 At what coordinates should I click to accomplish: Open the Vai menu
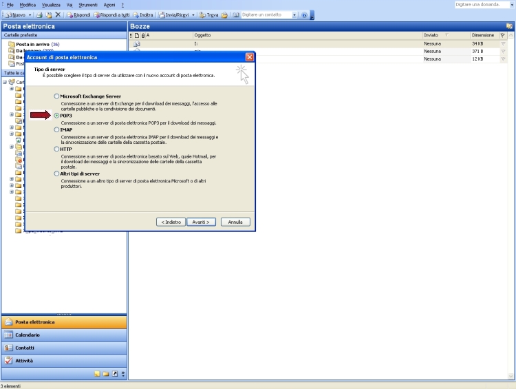[x=69, y=5]
